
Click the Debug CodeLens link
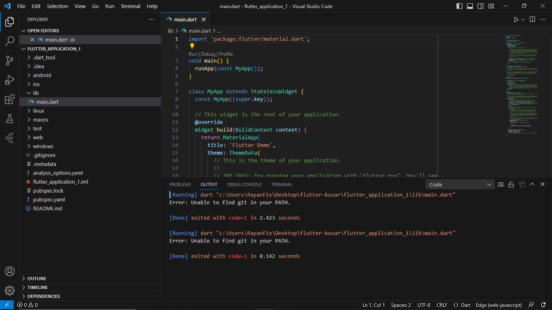(208, 54)
